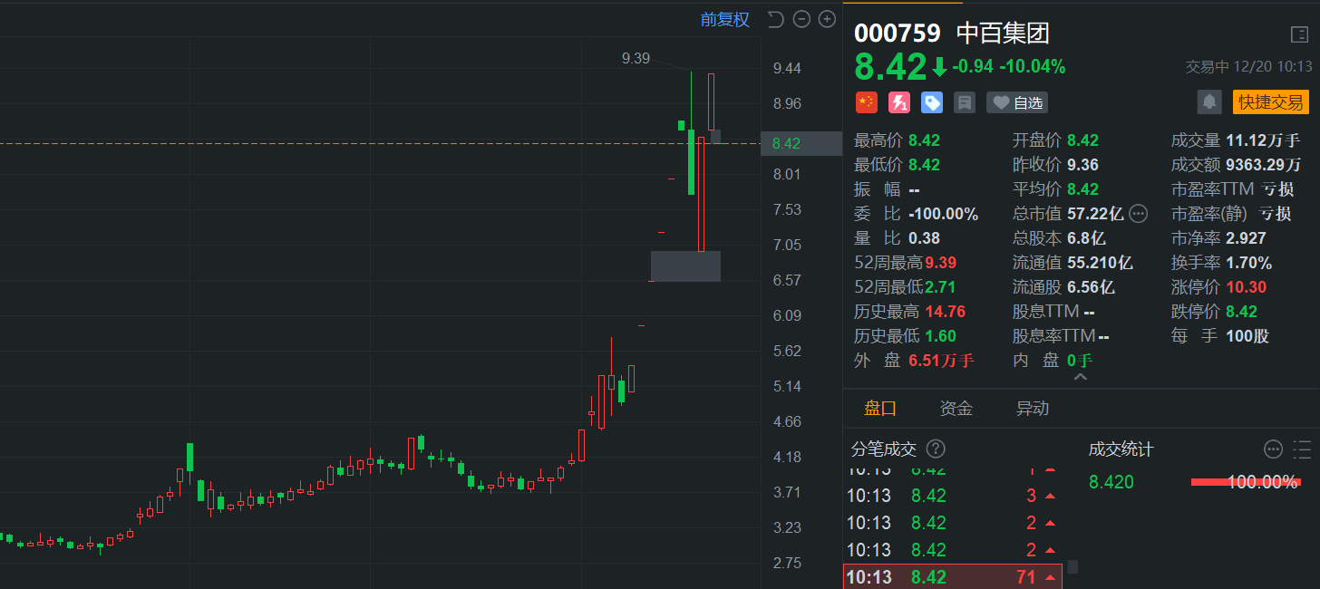Click the blue price tag icon

click(x=932, y=102)
